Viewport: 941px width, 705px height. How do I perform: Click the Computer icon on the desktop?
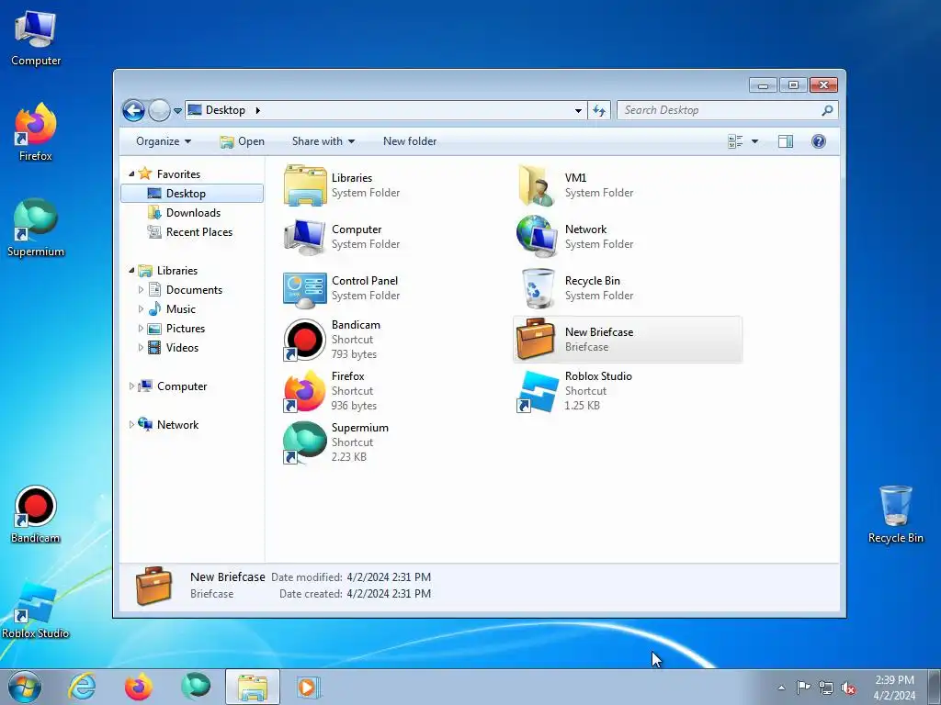(36, 38)
